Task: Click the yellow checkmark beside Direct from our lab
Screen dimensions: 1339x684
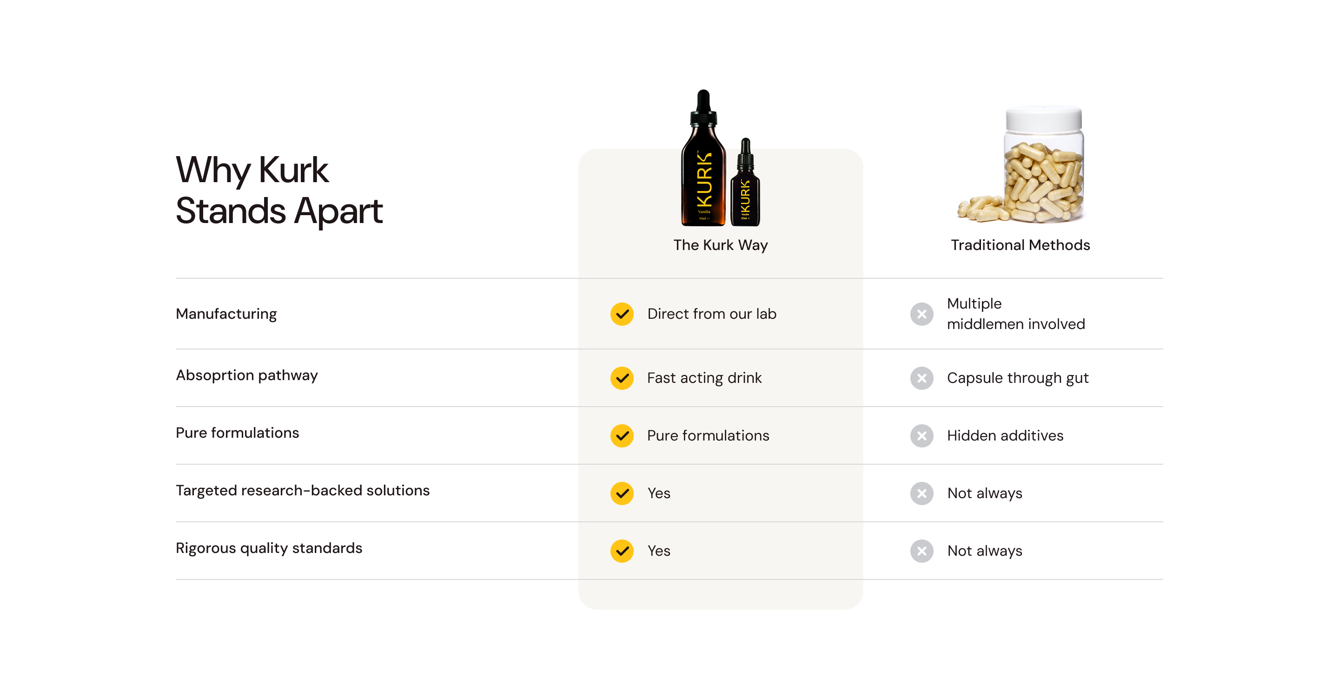Action: pyautogui.click(x=622, y=314)
